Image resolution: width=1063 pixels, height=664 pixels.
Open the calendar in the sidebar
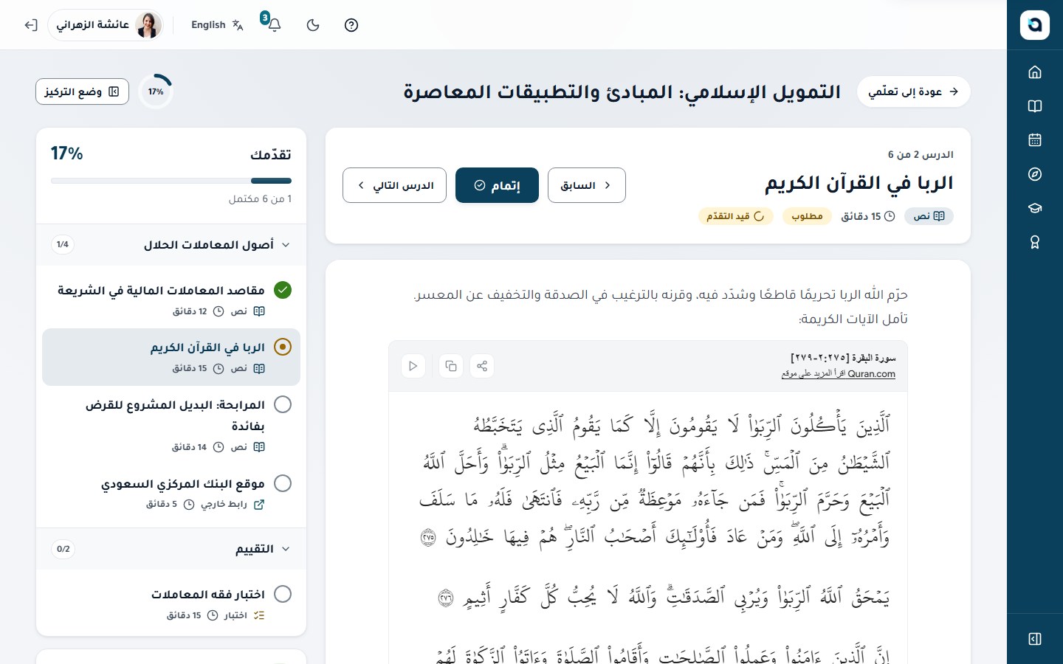[1035, 139]
